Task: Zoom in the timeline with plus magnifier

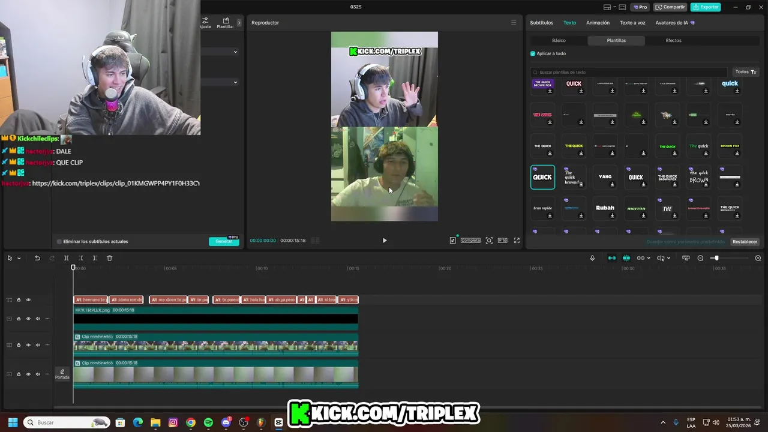Action: point(758,258)
